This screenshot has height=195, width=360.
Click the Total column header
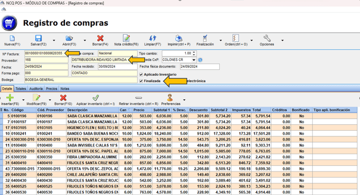(x=261, y=110)
